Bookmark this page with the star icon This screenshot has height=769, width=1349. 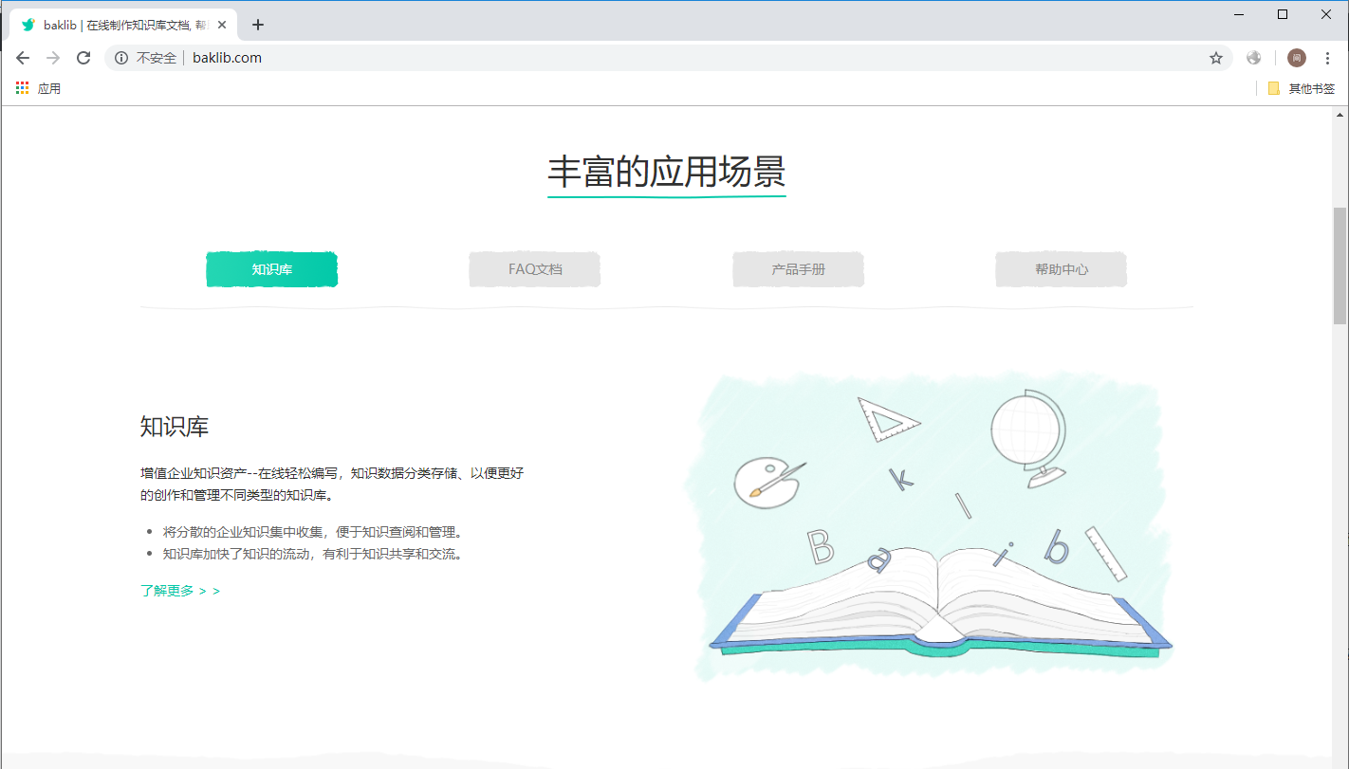tap(1216, 58)
